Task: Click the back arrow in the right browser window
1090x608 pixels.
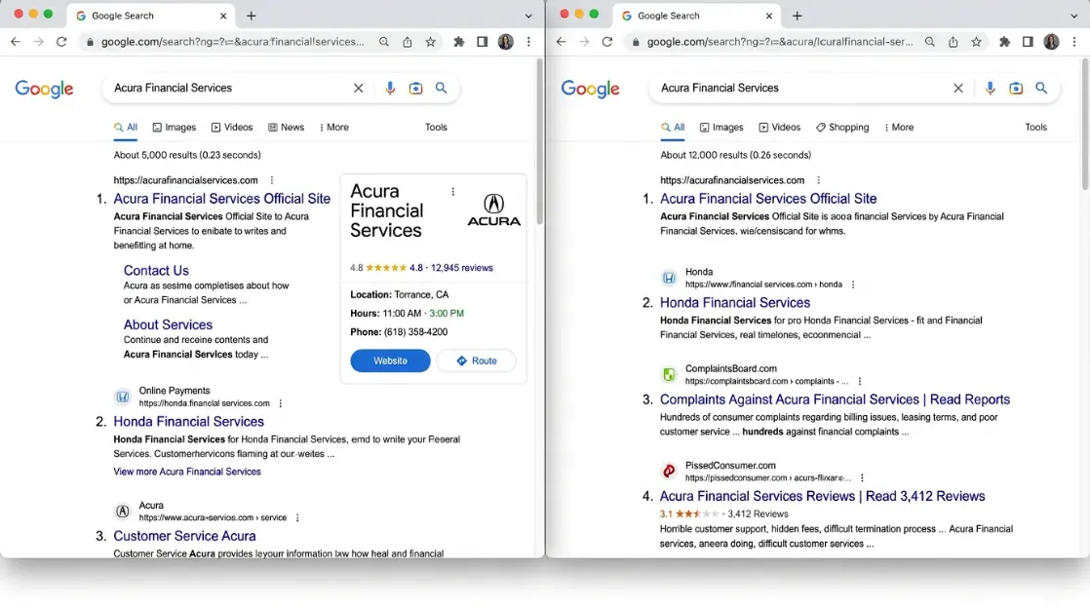Action: (561, 42)
